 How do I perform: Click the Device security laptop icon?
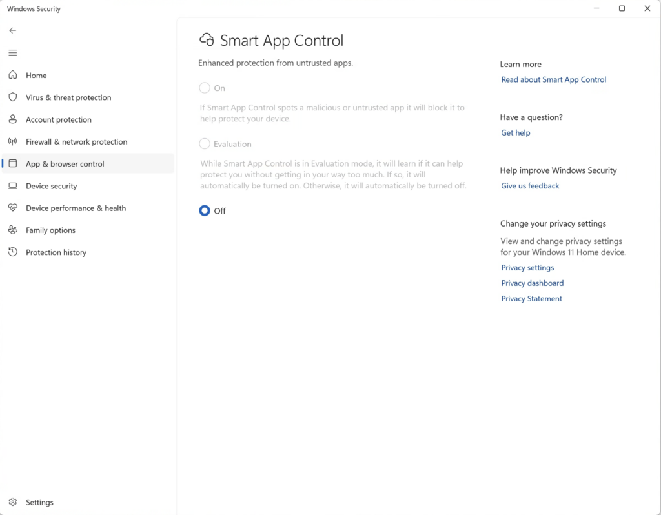click(12, 186)
